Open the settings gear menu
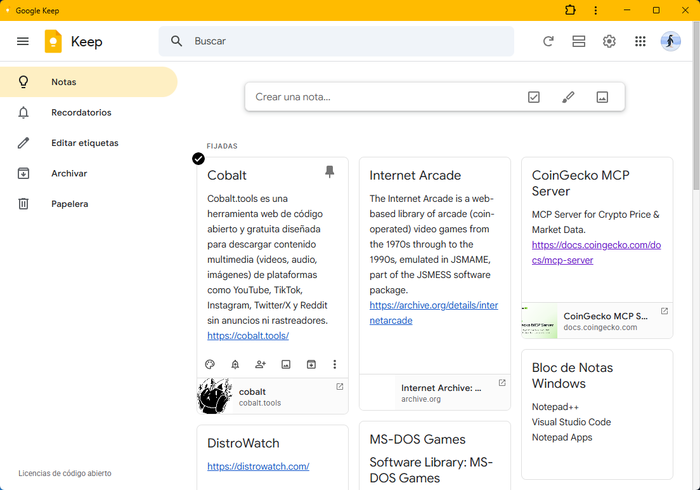 [609, 41]
